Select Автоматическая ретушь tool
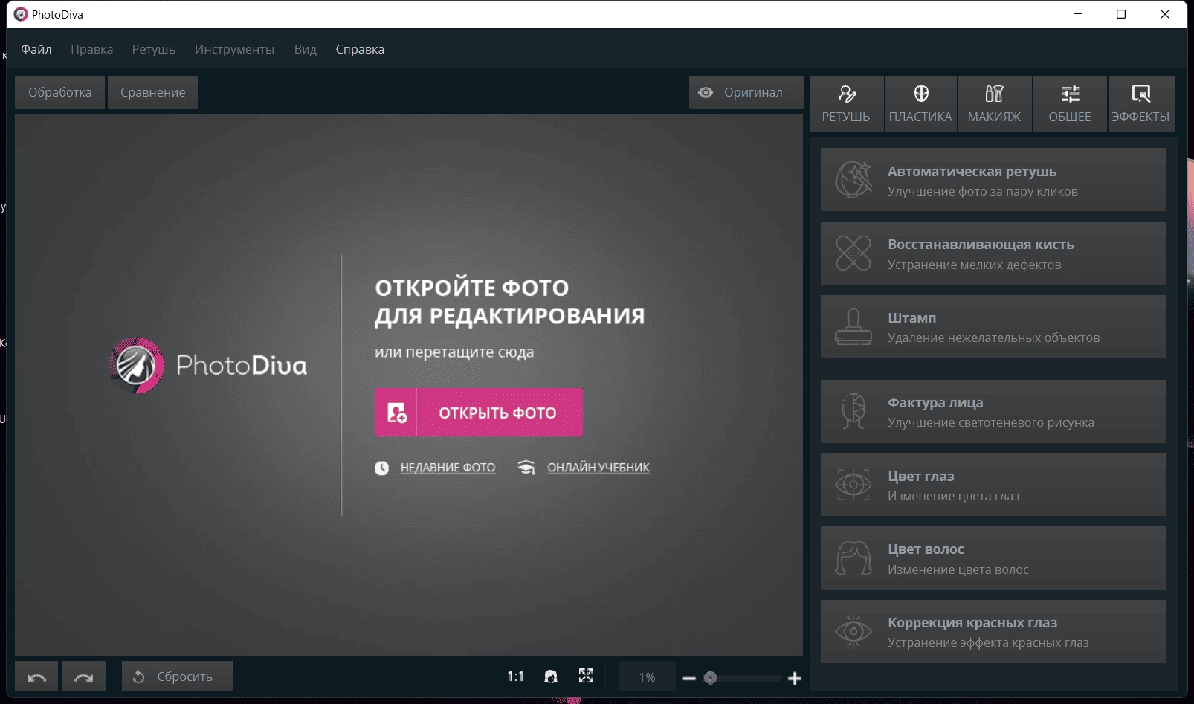Screen dimensions: 1194x704 [x=993, y=180]
